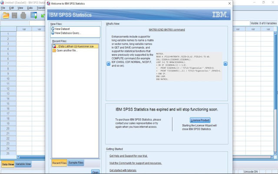This screenshot has height=174, width=278.
Task: Select the Data Latihan Uji Kuesioner.sav file
Action: tap(75, 46)
